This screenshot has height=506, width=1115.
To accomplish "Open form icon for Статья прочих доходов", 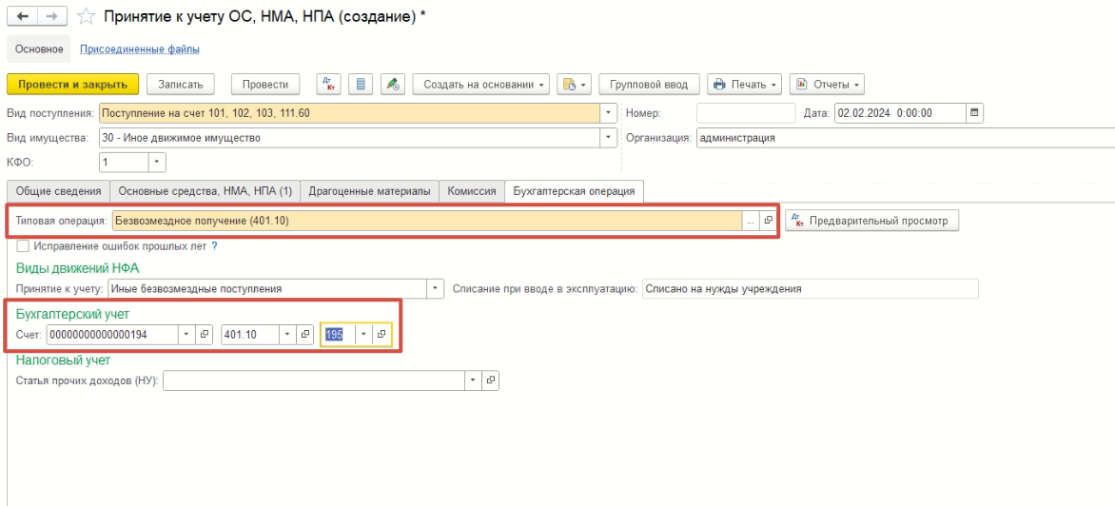I will tap(491, 380).
